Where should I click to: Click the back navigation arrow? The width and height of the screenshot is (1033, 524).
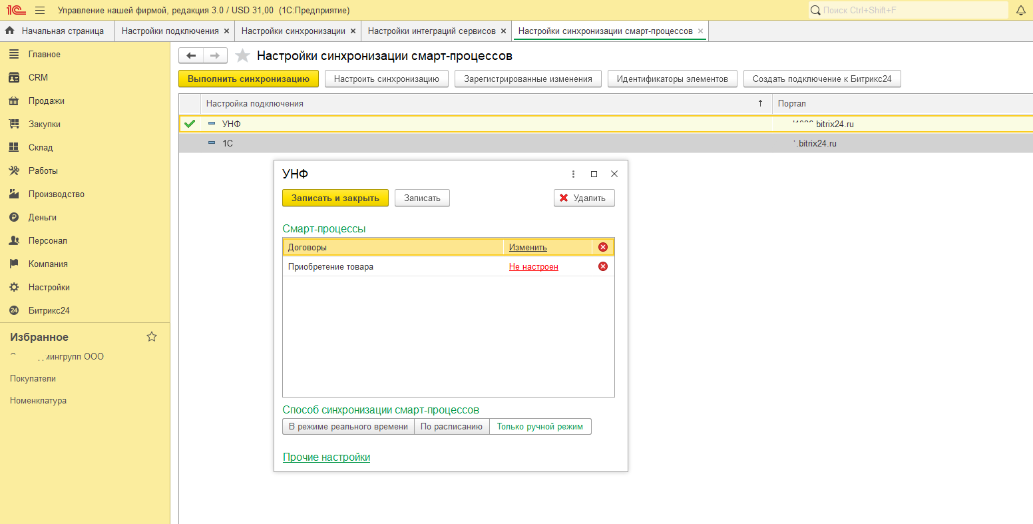tap(191, 56)
